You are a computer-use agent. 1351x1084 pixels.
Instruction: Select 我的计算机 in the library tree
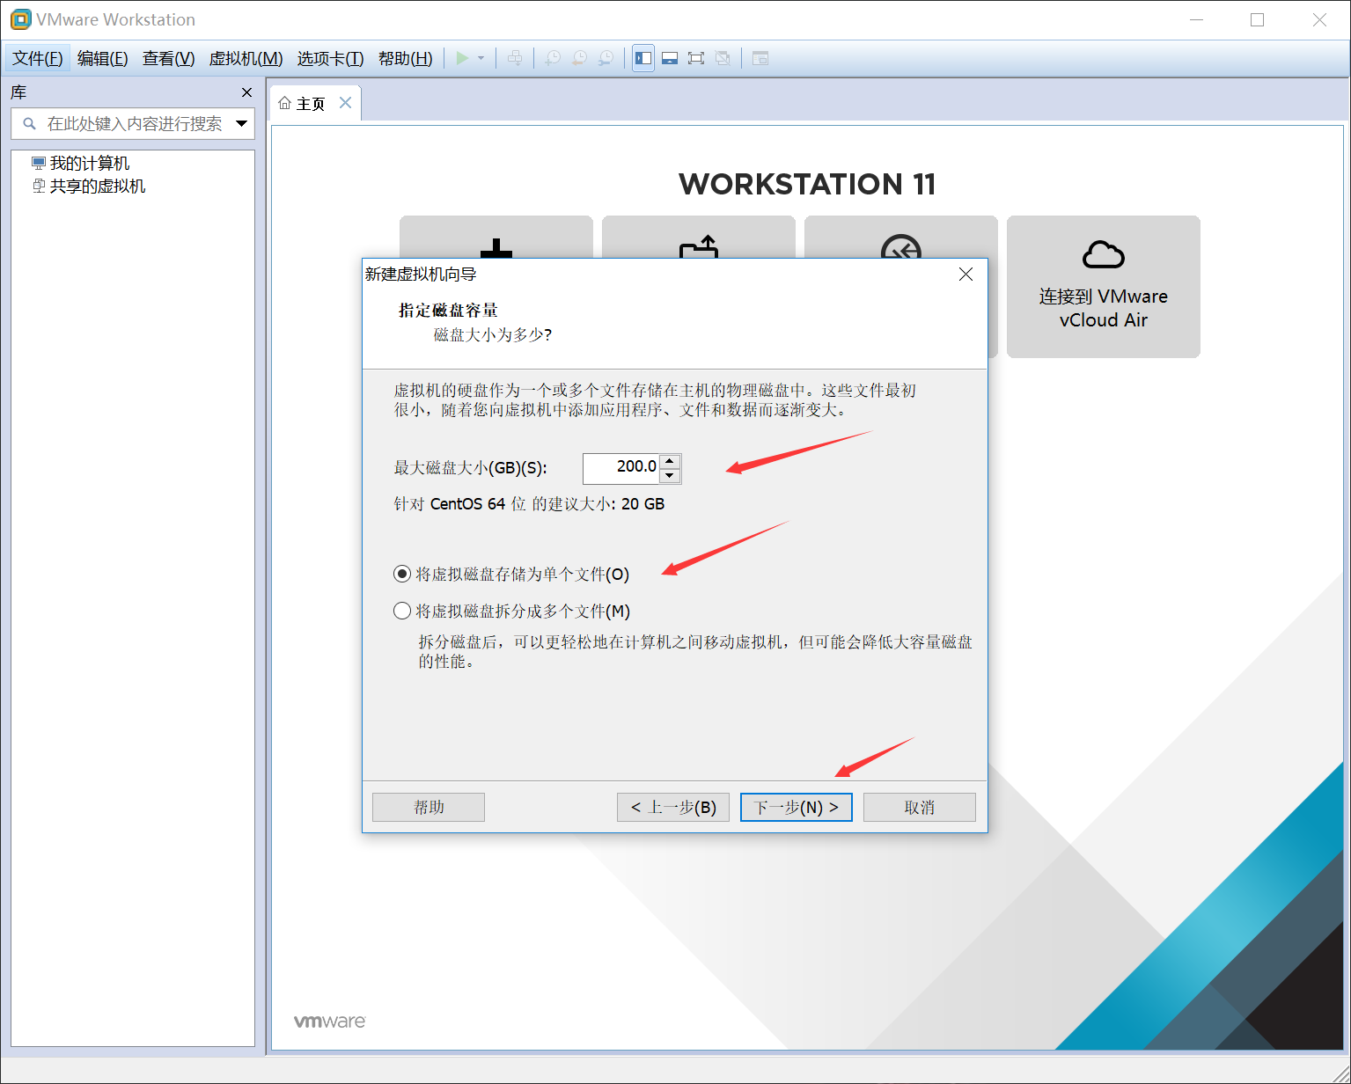coord(81,164)
